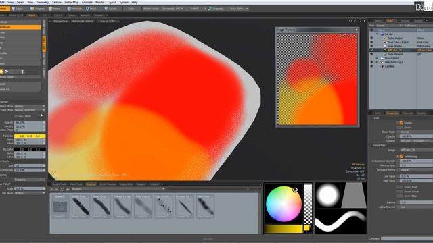Click the Center mode button
The width and height of the screenshot is (433, 243).
point(111,9)
